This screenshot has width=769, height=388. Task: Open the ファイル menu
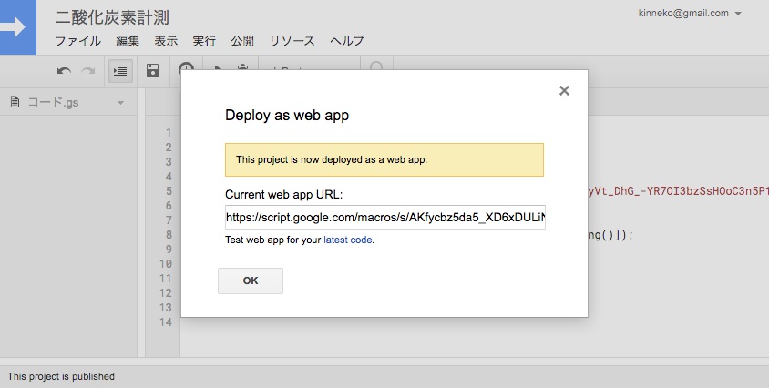pyautogui.click(x=78, y=41)
